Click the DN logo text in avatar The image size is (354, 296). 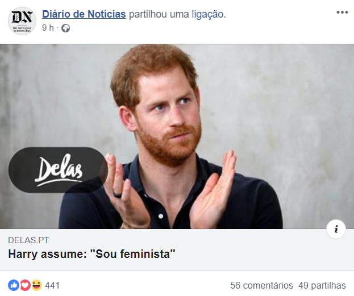[x=22, y=18]
